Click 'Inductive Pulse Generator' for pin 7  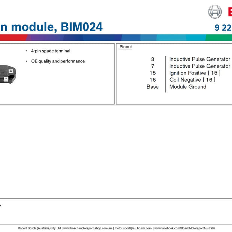click(x=200, y=66)
